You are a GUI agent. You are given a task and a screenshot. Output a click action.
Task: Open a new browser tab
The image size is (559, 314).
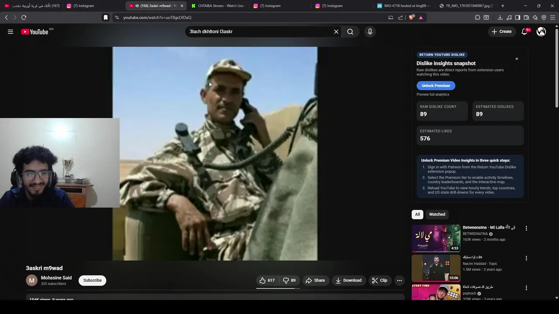click(x=503, y=6)
